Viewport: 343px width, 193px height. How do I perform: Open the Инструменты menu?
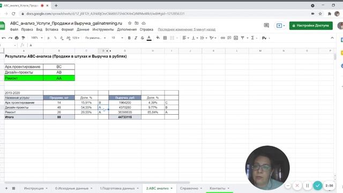(103, 29)
